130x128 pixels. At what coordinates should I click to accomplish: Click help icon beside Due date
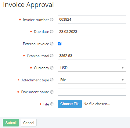click(x=52, y=32)
